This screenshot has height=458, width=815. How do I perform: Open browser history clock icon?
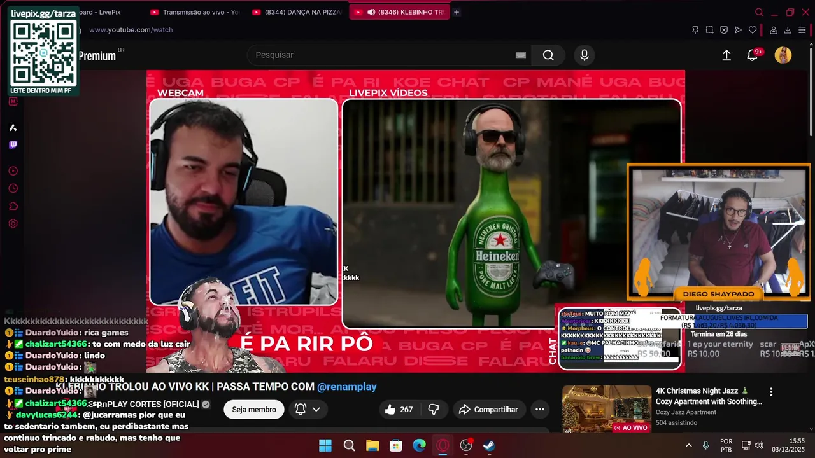coord(13,188)
